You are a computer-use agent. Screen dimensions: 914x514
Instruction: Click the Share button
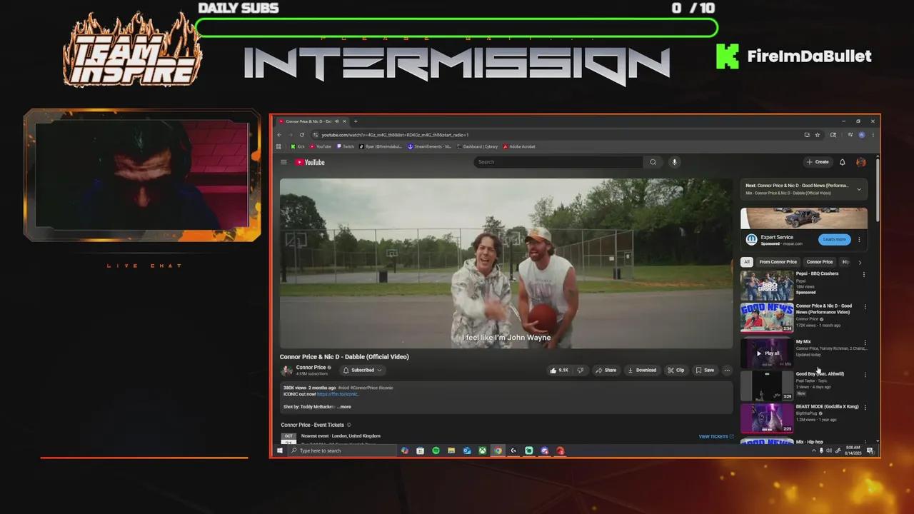[x=606, y=370]
